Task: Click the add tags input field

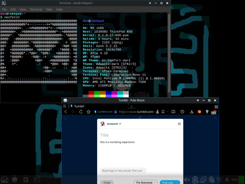Action: (x=123, y=170)
